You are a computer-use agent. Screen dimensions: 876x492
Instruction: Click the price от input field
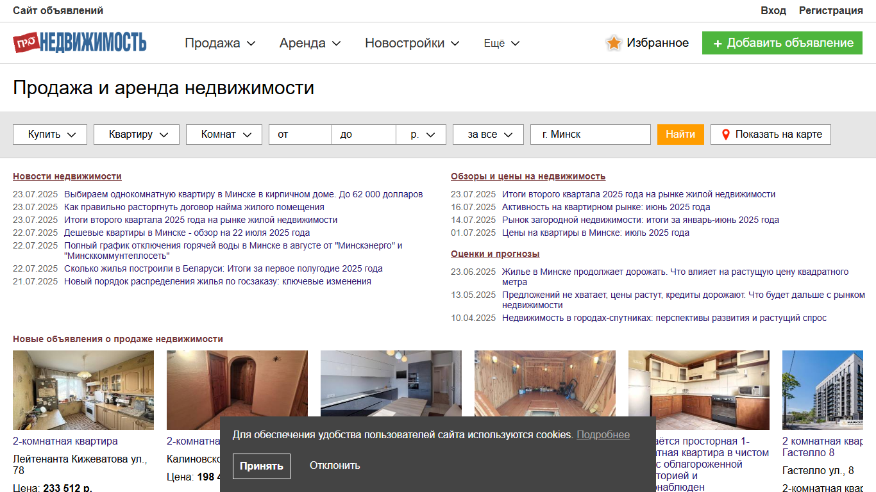[x=300, y=135]
